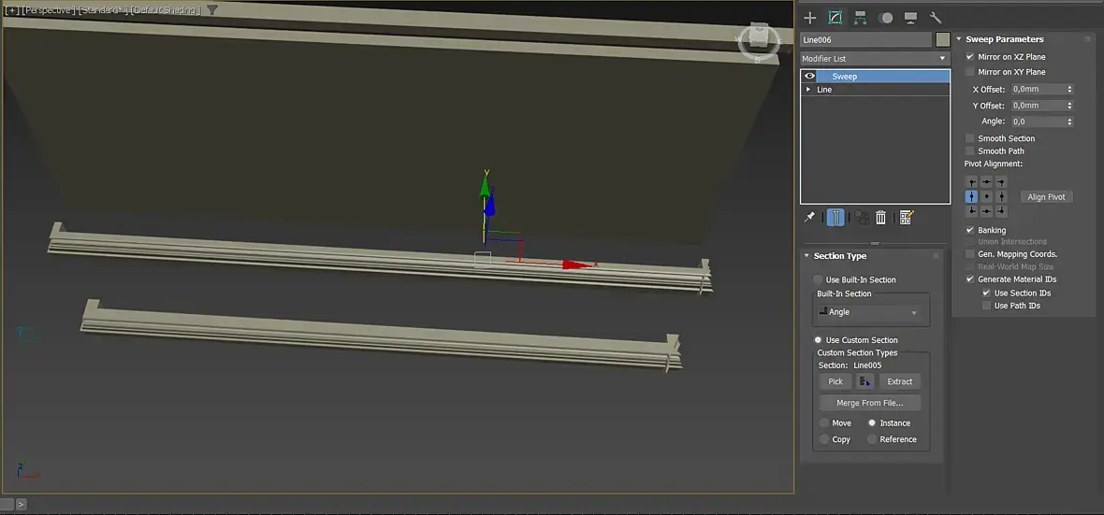The width and height of the screenshot is (1104, 515).
Task: Open the Utilities wrench tab
Action: point(936,18)
